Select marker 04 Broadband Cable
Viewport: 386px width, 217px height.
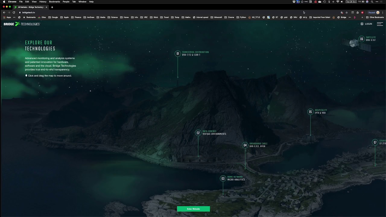(x=245, y=145)
